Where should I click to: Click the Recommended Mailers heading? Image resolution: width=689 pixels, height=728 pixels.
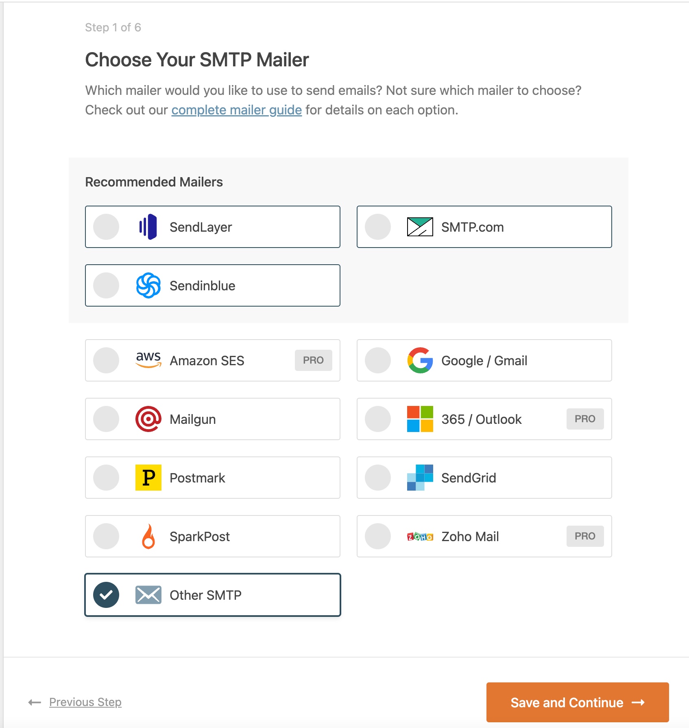[154, 182]
